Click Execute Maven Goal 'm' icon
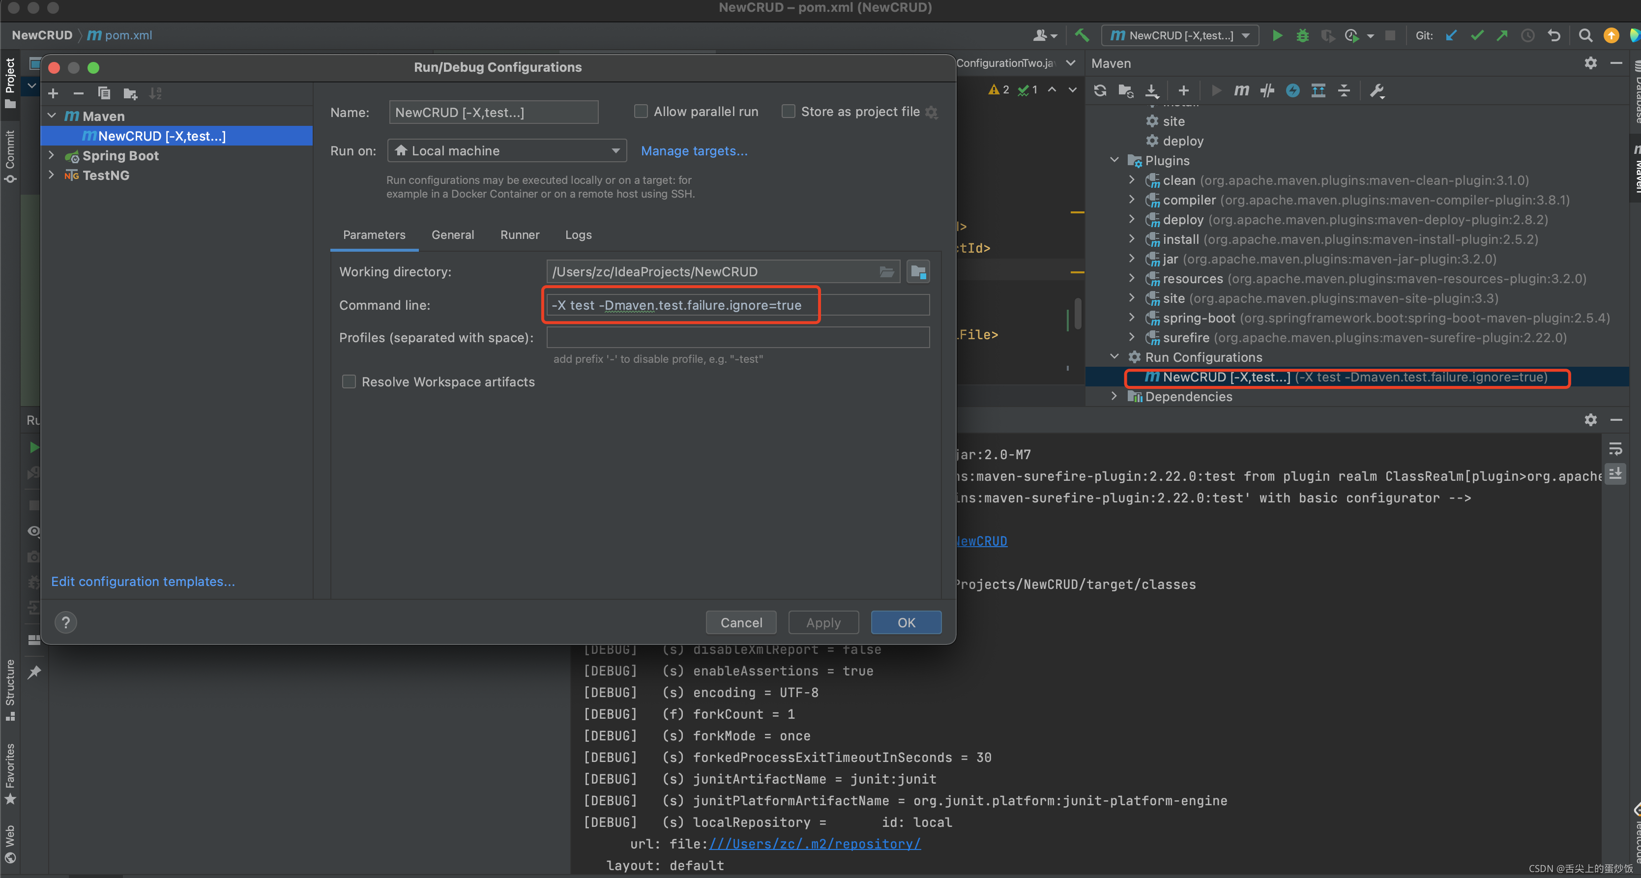 click(1241, 90)
